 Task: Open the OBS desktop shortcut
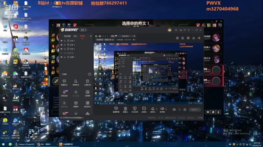pos(5,98)
